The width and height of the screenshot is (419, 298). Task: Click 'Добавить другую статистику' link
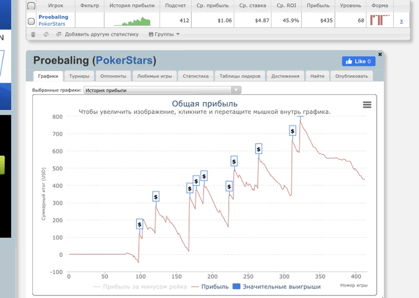pyautogui.click(x=102, y=34)
